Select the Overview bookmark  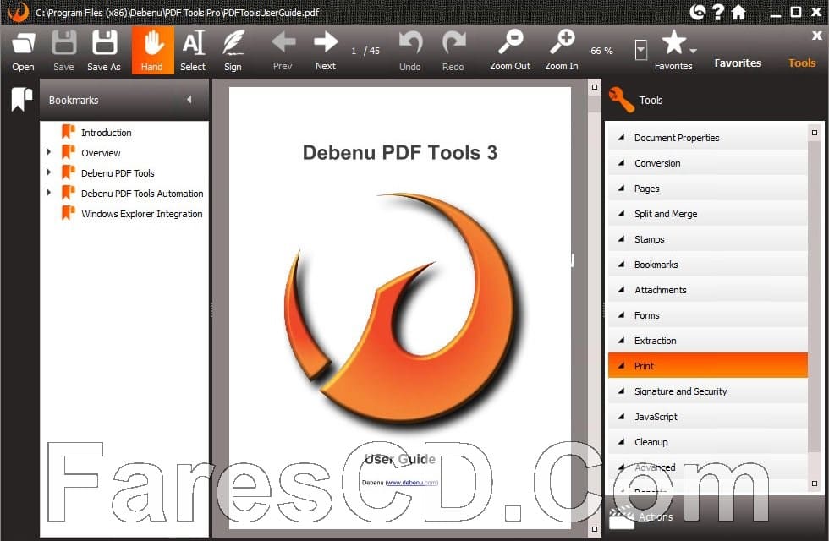click(x=101, y=153)
